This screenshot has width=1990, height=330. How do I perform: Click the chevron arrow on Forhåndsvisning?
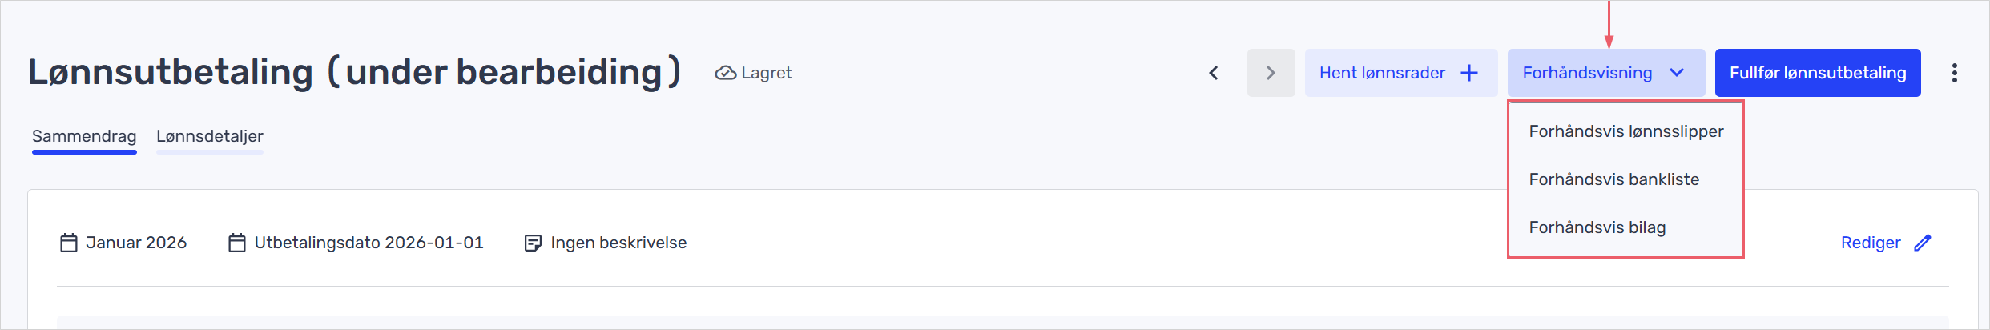[1677, 73]
